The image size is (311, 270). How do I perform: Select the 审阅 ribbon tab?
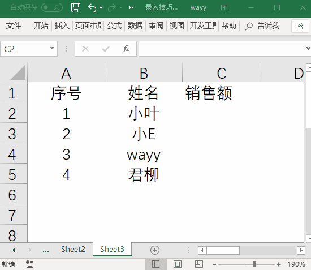156,25
